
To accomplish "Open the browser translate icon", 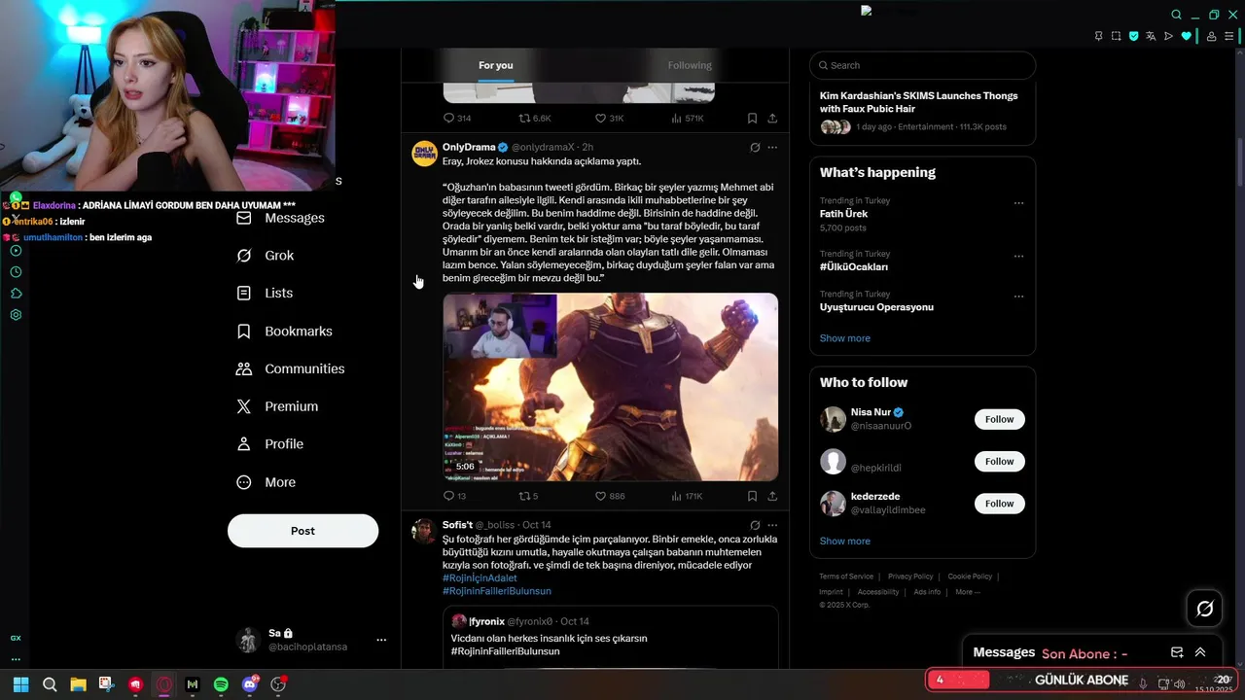I will [1151, 36].
